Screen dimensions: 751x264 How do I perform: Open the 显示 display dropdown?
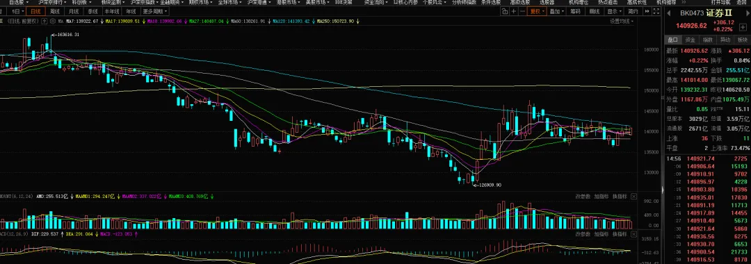click(614, 11)
